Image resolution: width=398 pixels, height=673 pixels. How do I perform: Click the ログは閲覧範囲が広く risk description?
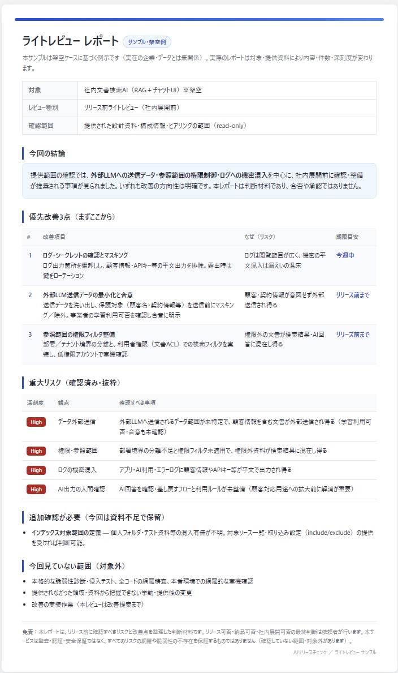point(285,260)
